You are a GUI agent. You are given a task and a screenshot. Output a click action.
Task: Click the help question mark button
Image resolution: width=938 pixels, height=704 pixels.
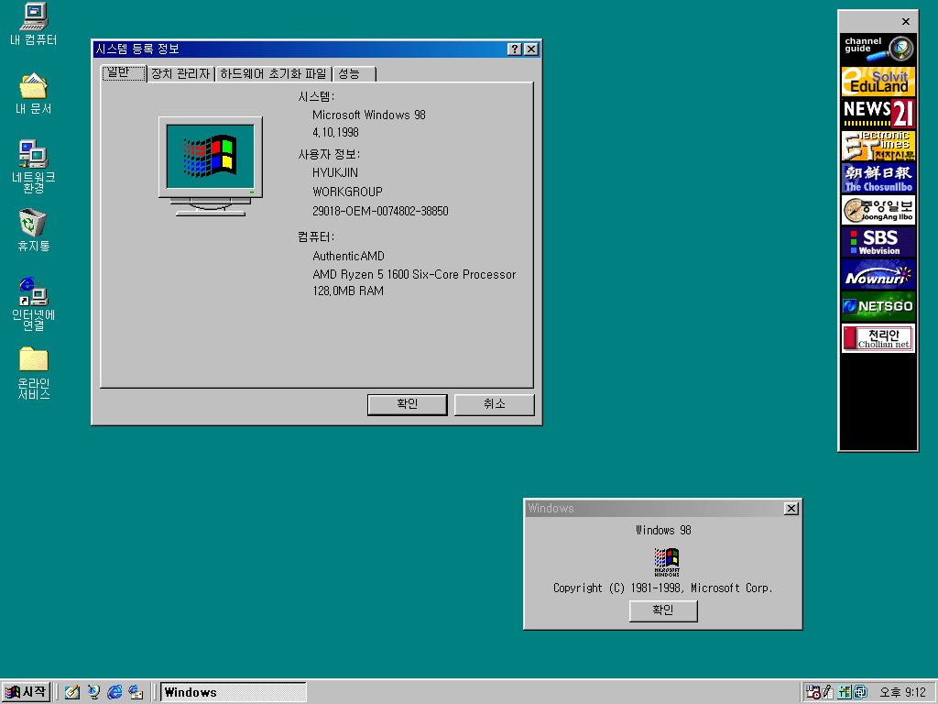[515, 49]
